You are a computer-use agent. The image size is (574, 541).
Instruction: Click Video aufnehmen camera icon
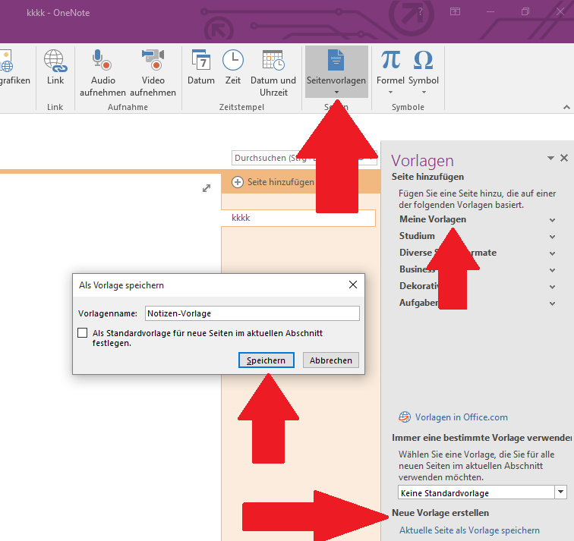153,61
